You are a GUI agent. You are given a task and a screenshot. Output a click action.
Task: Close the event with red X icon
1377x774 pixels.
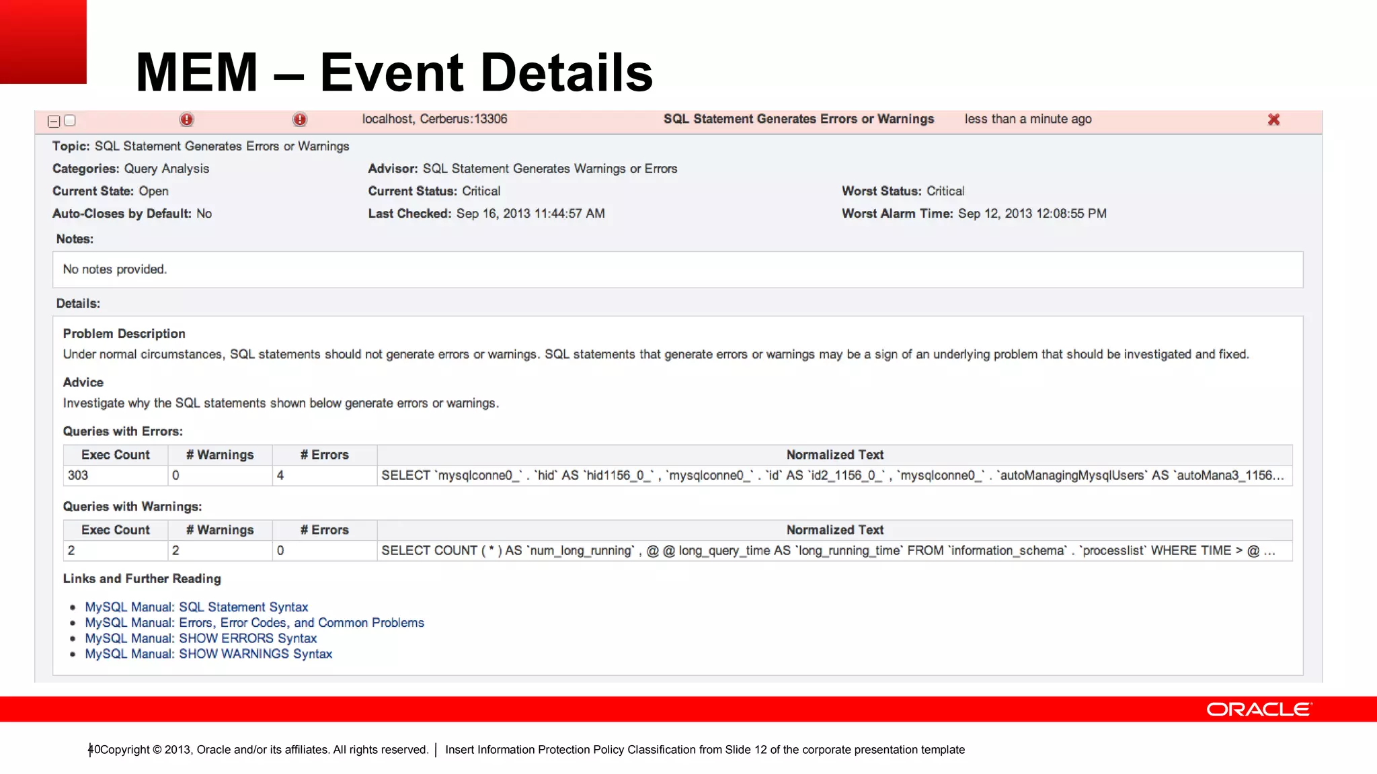coord(1273,120)
